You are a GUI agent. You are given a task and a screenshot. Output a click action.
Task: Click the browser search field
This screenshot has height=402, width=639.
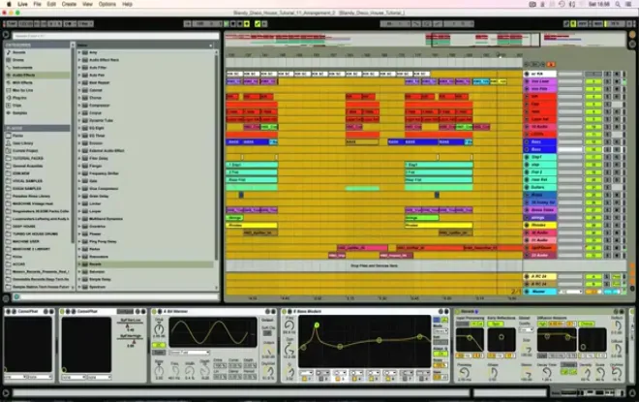[x=116, y=36]
